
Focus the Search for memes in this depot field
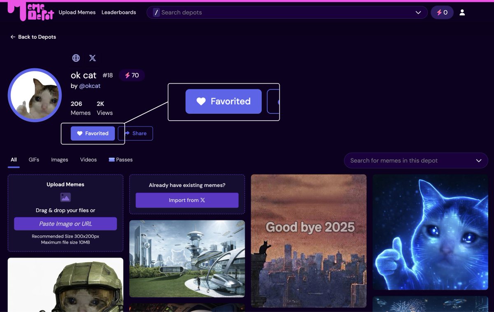point(416,161)
